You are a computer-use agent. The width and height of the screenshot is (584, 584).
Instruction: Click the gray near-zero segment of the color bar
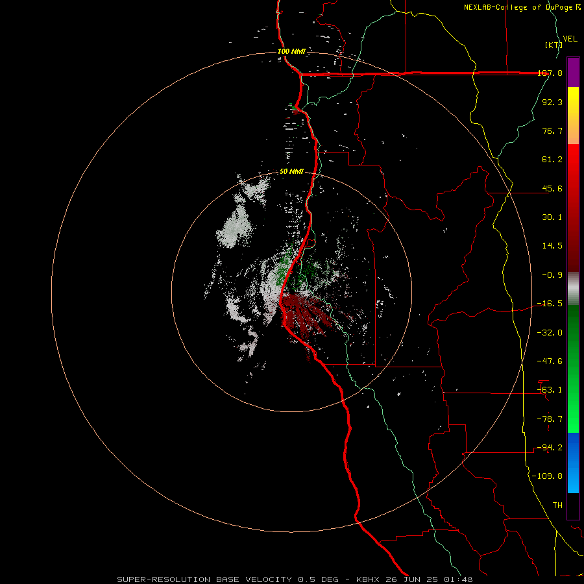pos(573,289)
